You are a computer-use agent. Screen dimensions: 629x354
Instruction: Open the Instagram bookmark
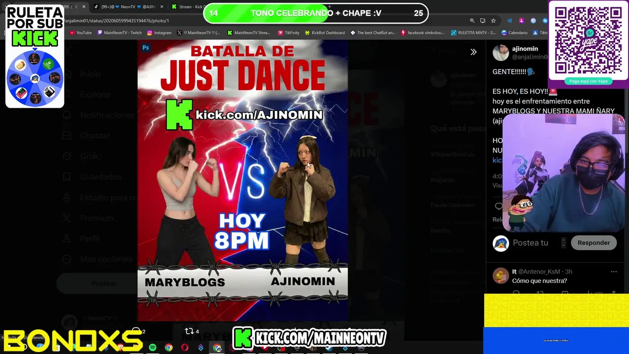coord(159,33)
